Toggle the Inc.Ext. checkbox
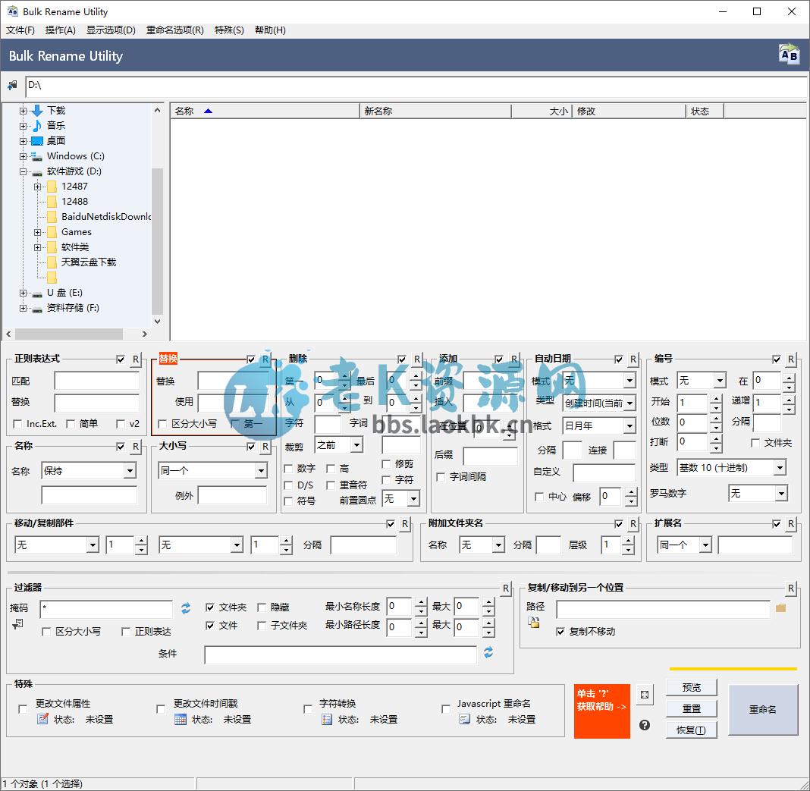Viewport: 810px width, 791px height. [17, 424]
